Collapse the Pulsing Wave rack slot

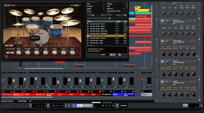(199, 39)
